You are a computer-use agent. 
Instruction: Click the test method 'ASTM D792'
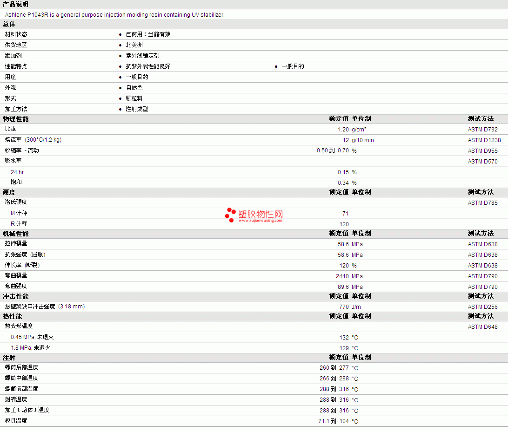[x=482, y=129]
